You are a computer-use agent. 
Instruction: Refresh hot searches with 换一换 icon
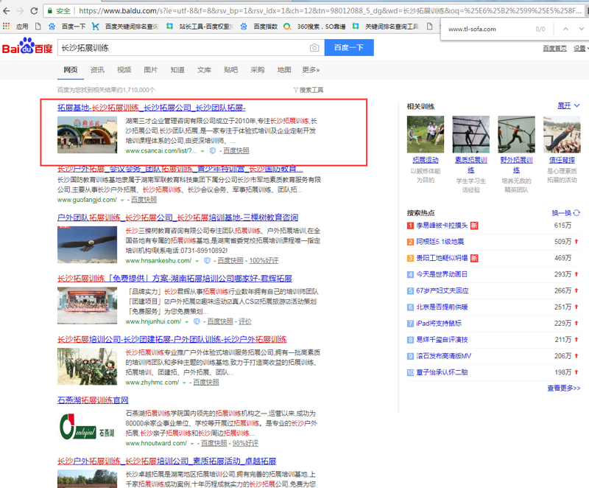576,213
